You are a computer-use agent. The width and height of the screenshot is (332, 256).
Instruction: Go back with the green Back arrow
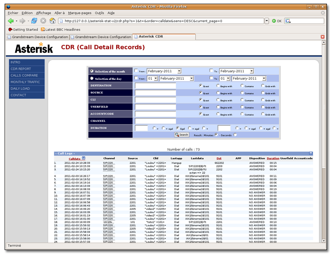(11, 21)
